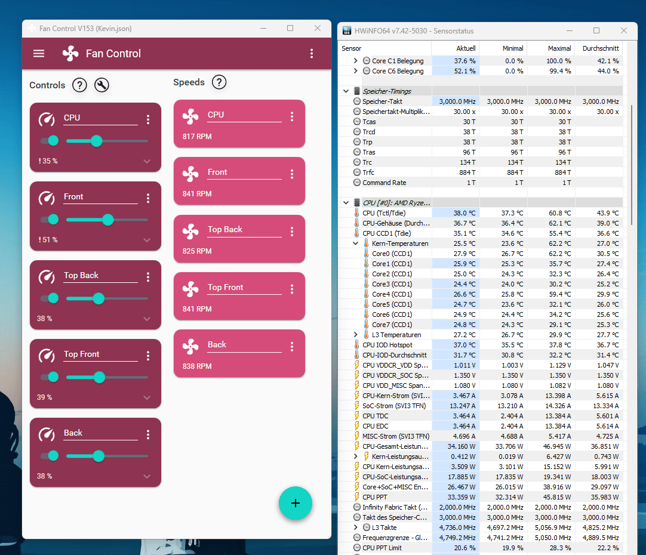Click the Sensor column header in HWiNFO
646x555 pixels.
pyautogui.click(x=385, y=48)
